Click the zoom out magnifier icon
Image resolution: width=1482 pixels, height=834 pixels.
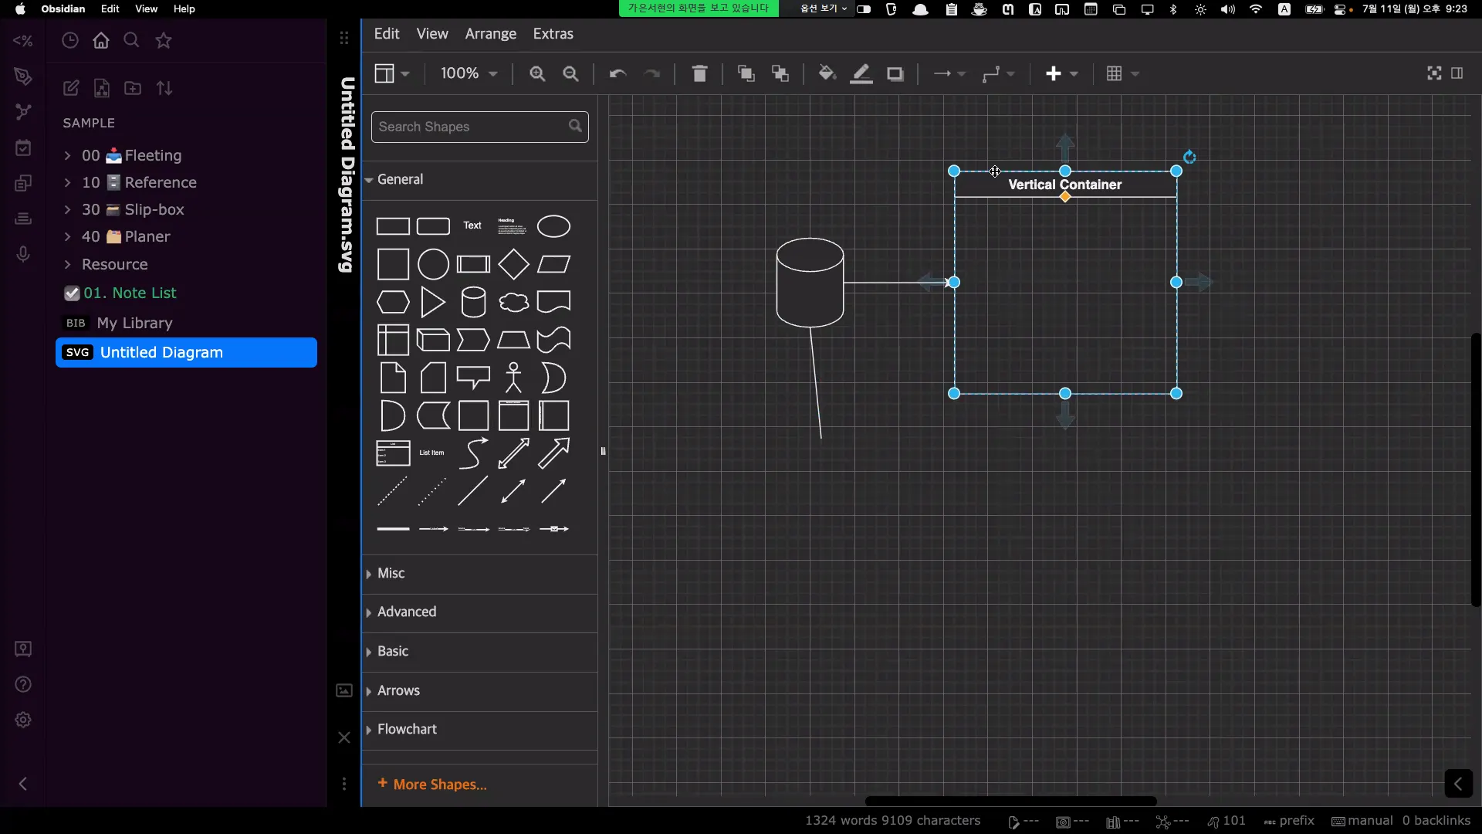(x=570, y=73)
